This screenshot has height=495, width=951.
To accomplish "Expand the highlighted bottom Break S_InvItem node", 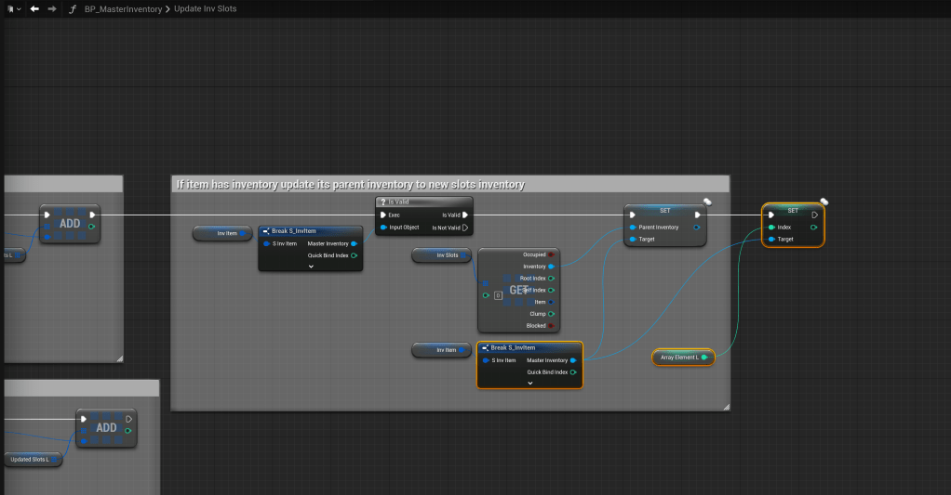I will 529,383.
